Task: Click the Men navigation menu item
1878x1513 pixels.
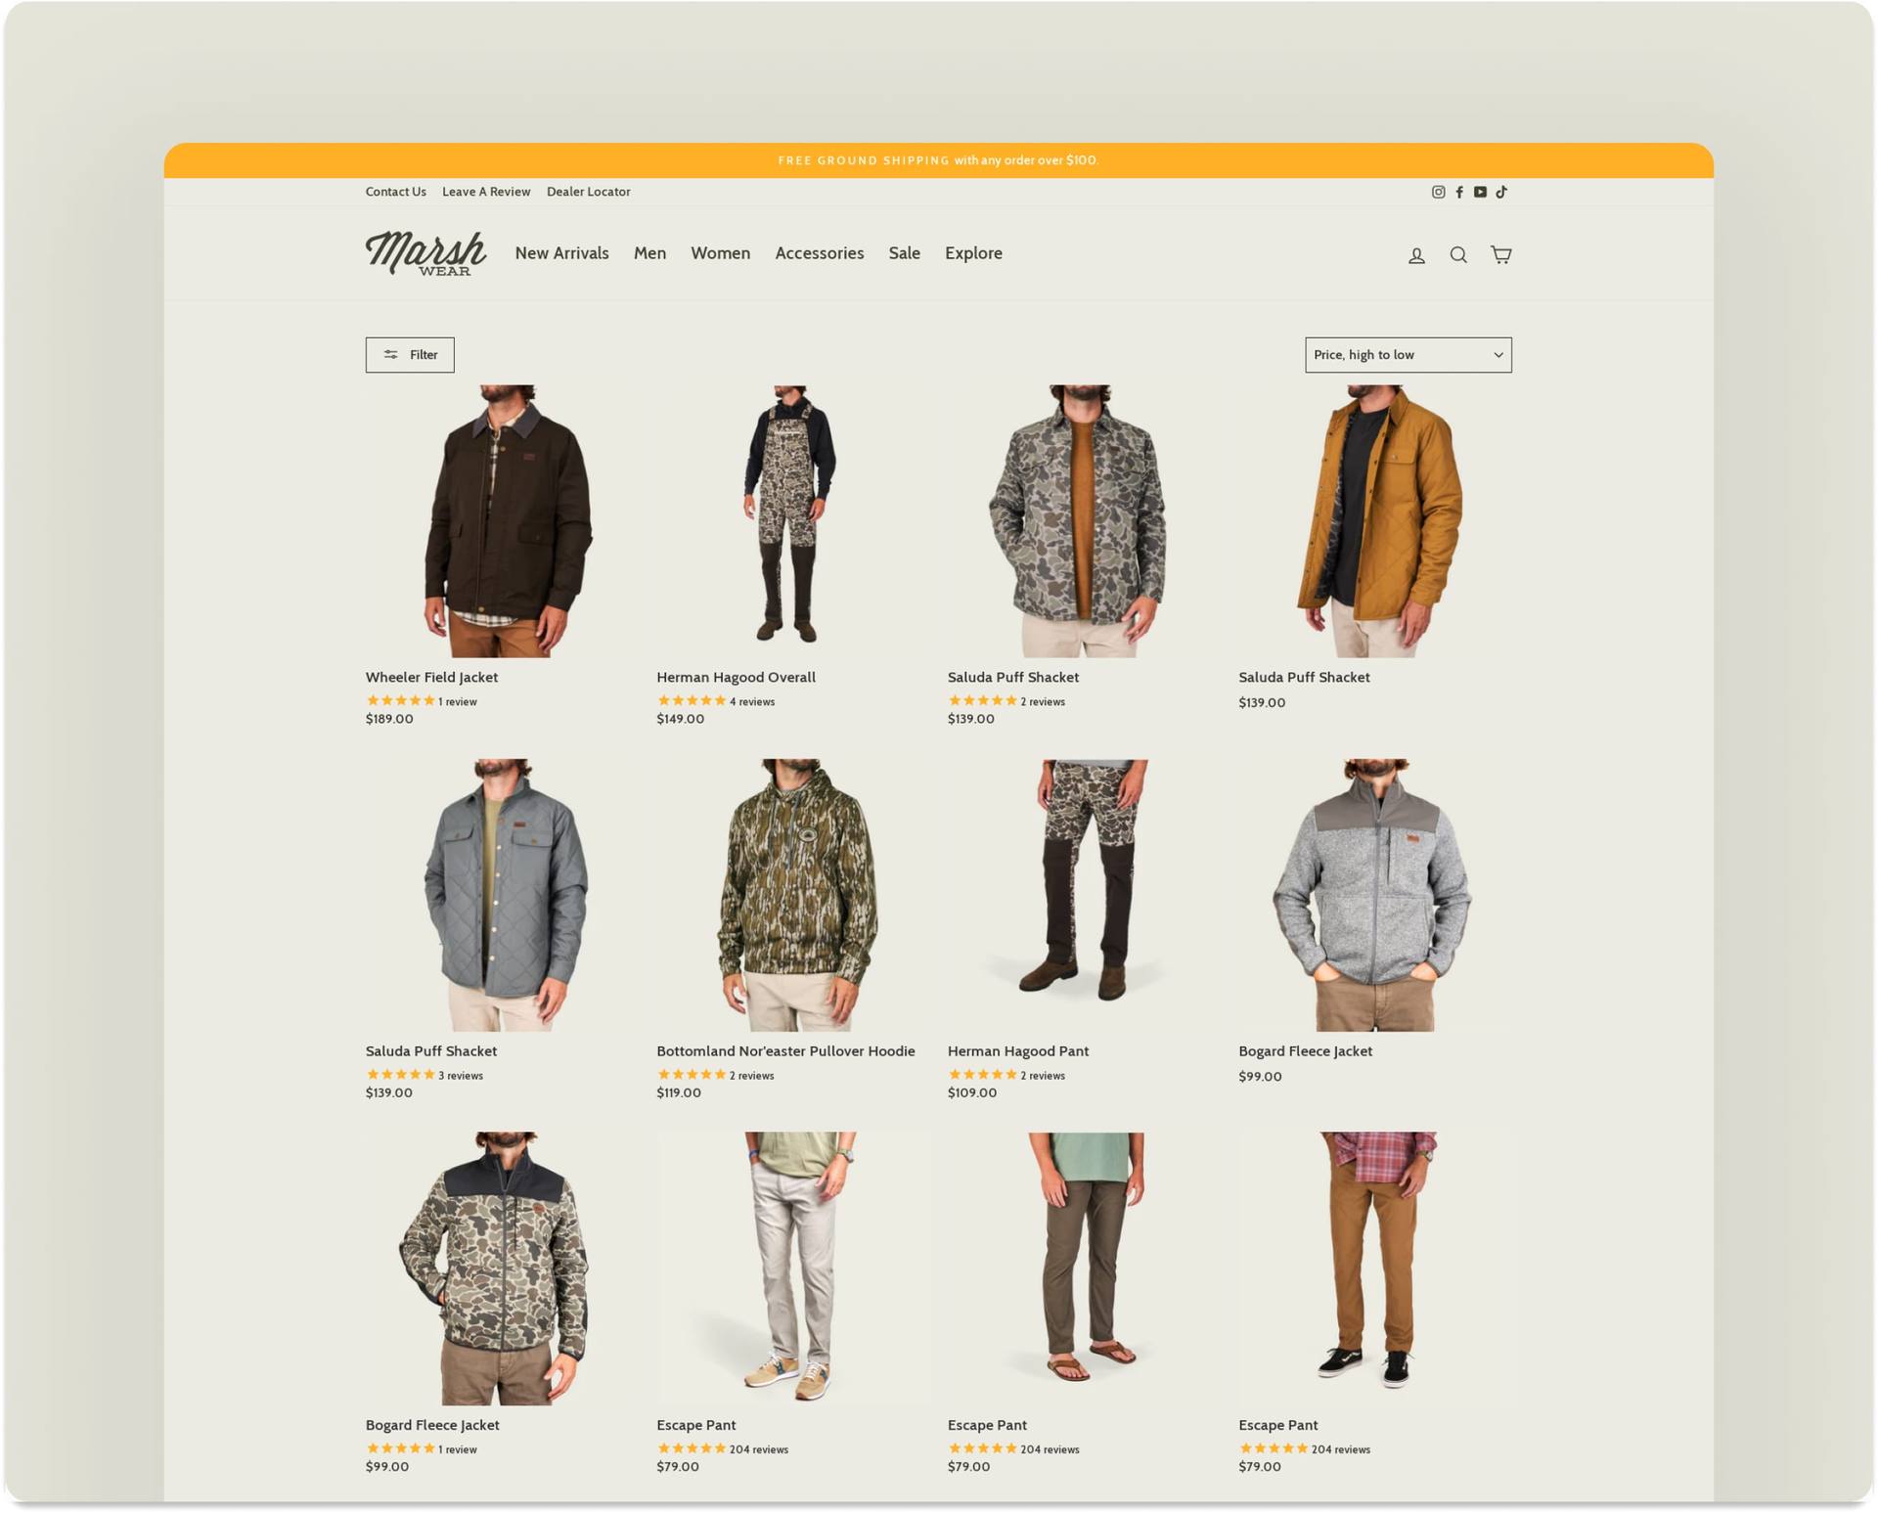Action: pyautogui.click(x=648, y=253)
